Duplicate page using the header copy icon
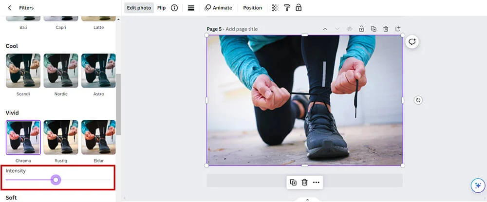The height and width of the screenshot is (202, 487). 374,29
